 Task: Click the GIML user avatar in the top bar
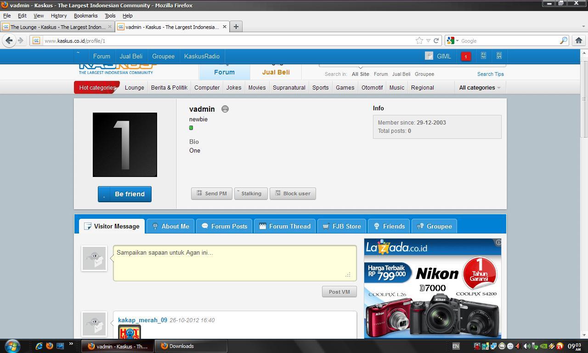pos(429,56)
